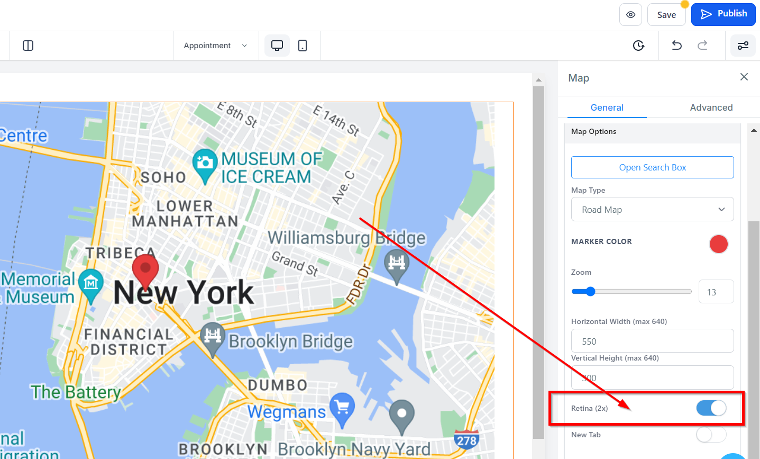Image resolution: width=760 pixels, height=459 pixels.
Task: Click the preview eye icon
Action: click(x=630, y=15)
